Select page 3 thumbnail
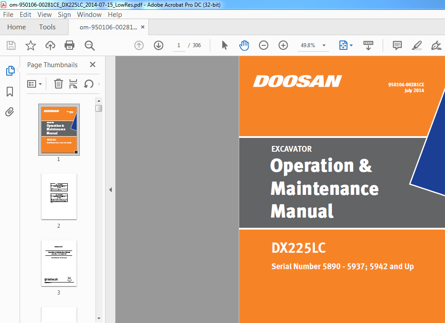This screenshot has width=445, height=323. [59, 263]
